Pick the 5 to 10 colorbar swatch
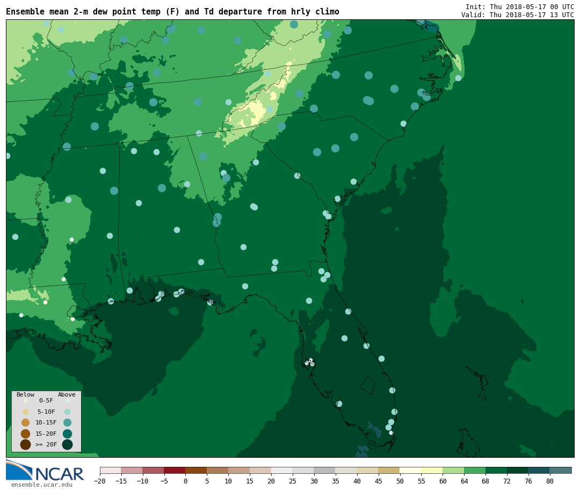The width and height of the screenshot is (580, 491). [218, 470]
